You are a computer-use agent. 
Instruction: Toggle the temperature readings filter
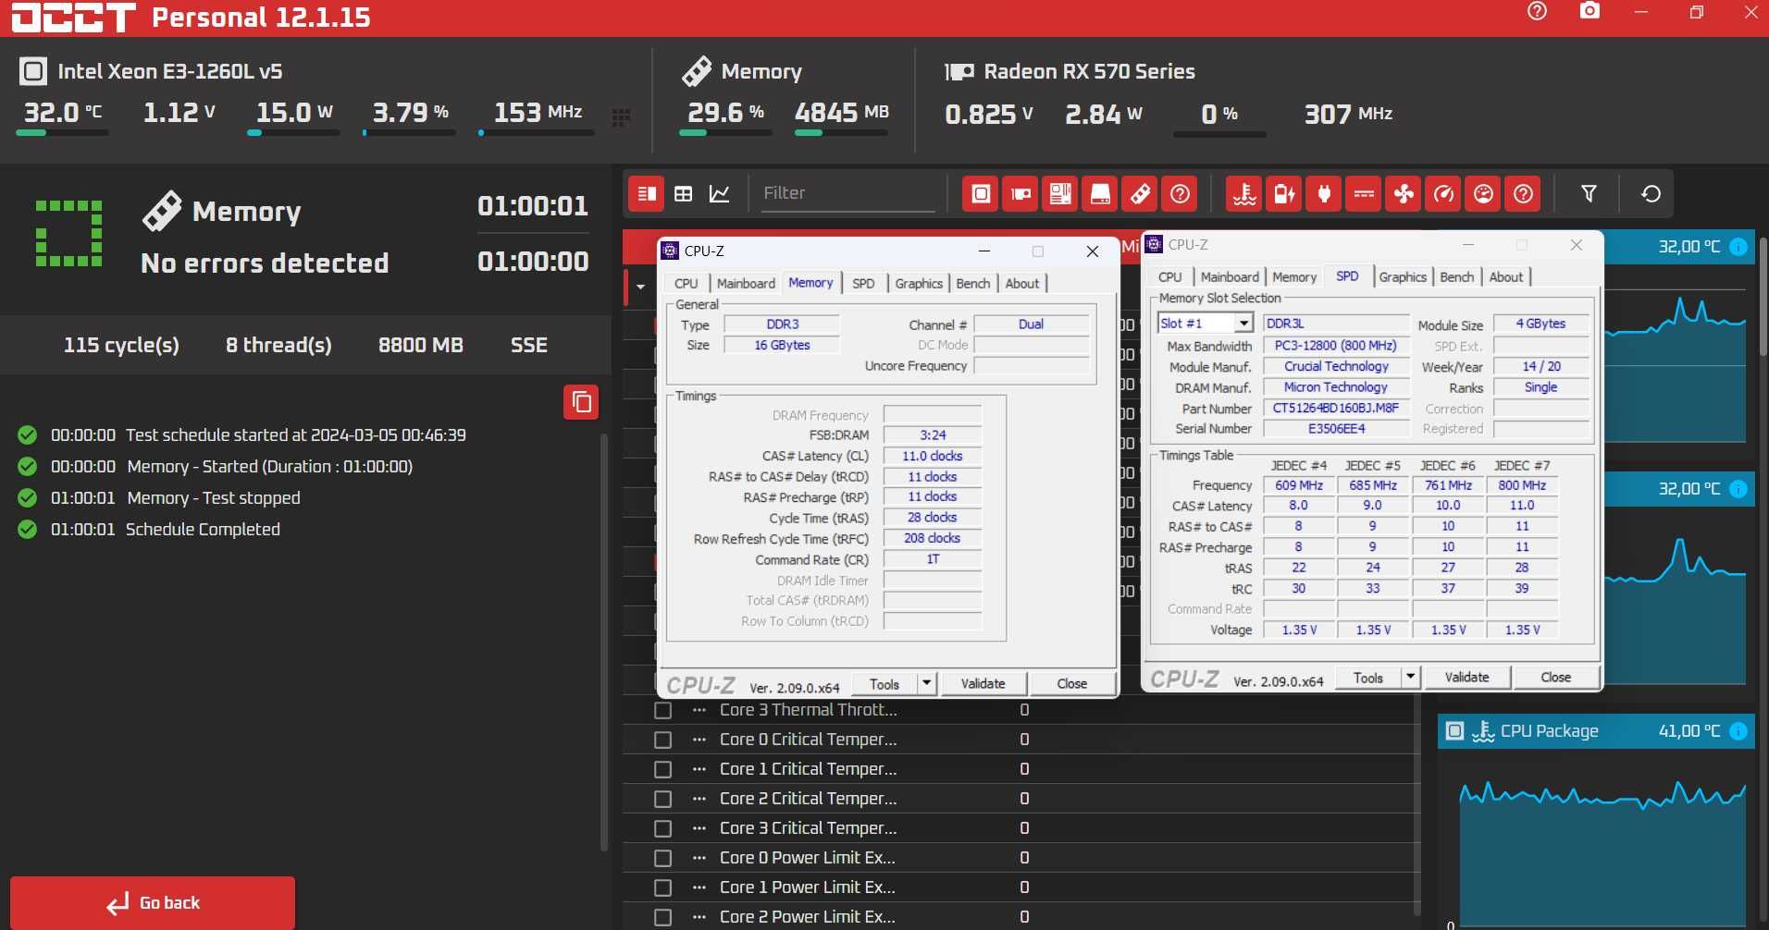tap(1244, 193)
